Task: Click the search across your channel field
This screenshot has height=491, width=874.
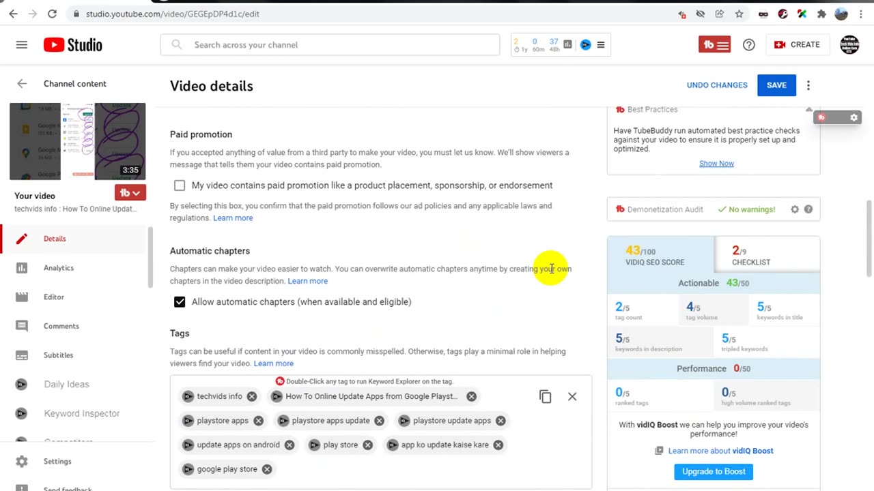Action: [x=330, y=45]
